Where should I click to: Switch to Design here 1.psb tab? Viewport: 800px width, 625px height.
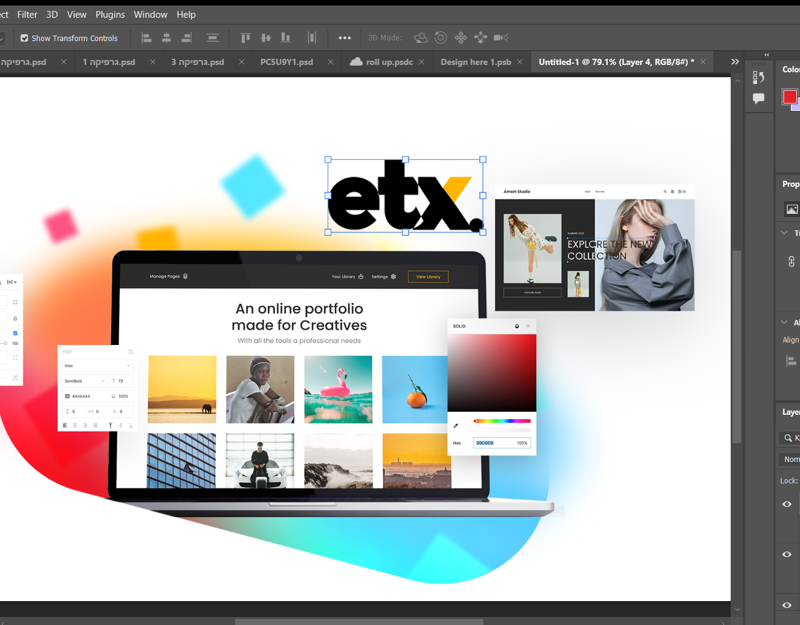[x=475, y=62]
